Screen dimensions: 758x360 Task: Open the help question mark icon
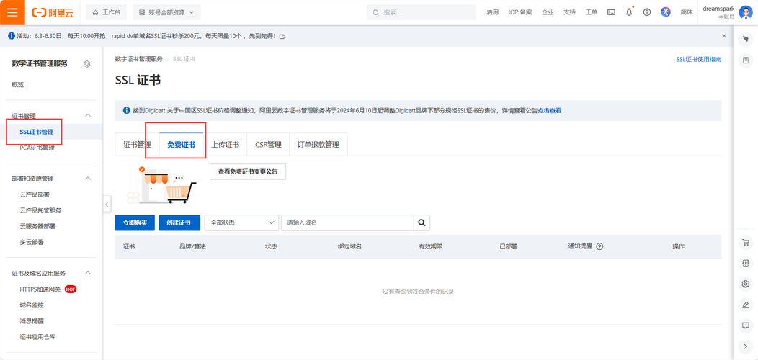pos(647,12)
